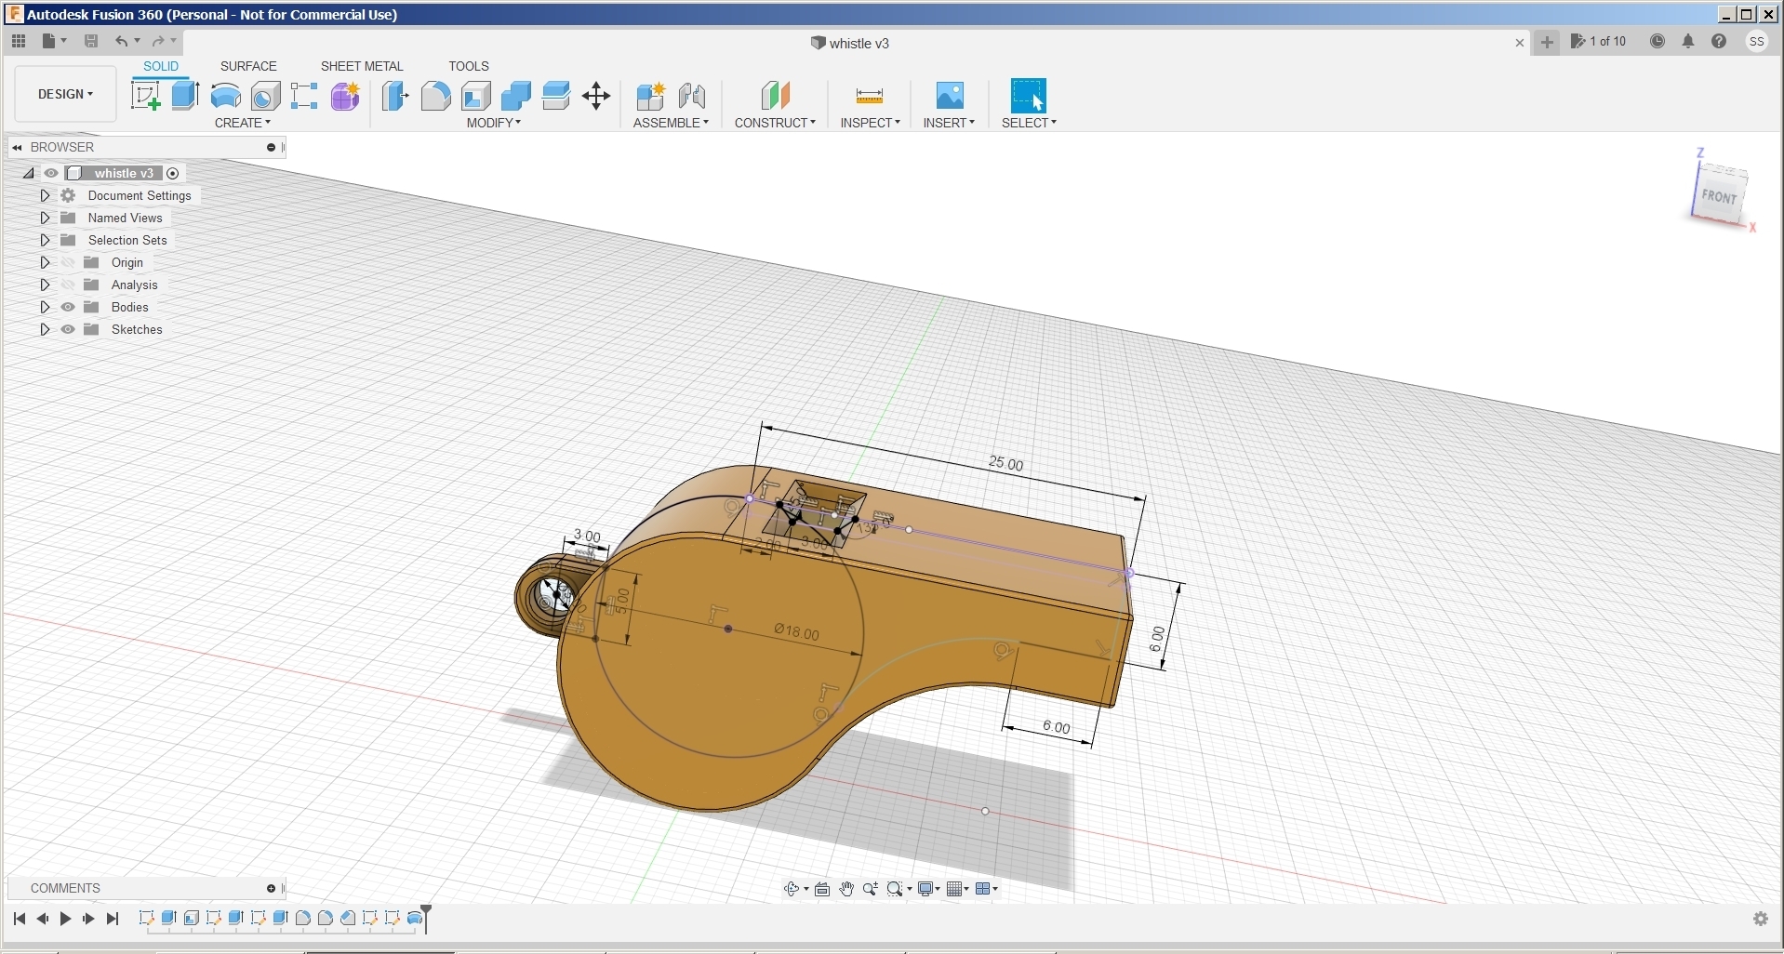Select the Create Sketch tool
Screen dimensions: 1784x954
[146, 96]
